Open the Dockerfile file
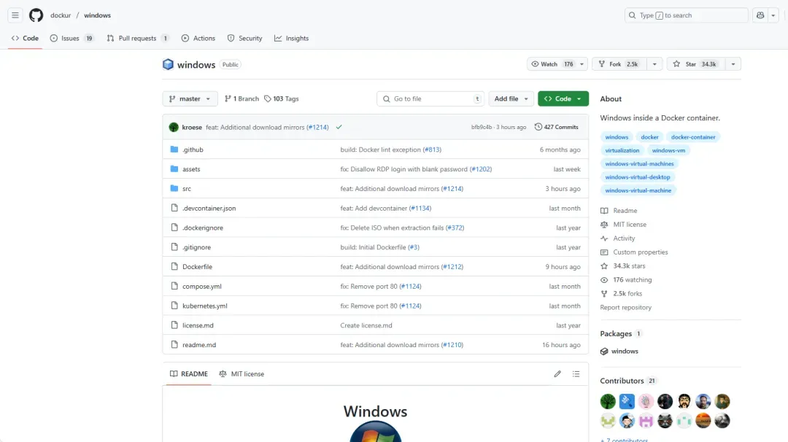This screenshot has width=788, height=442. [197, 267]
